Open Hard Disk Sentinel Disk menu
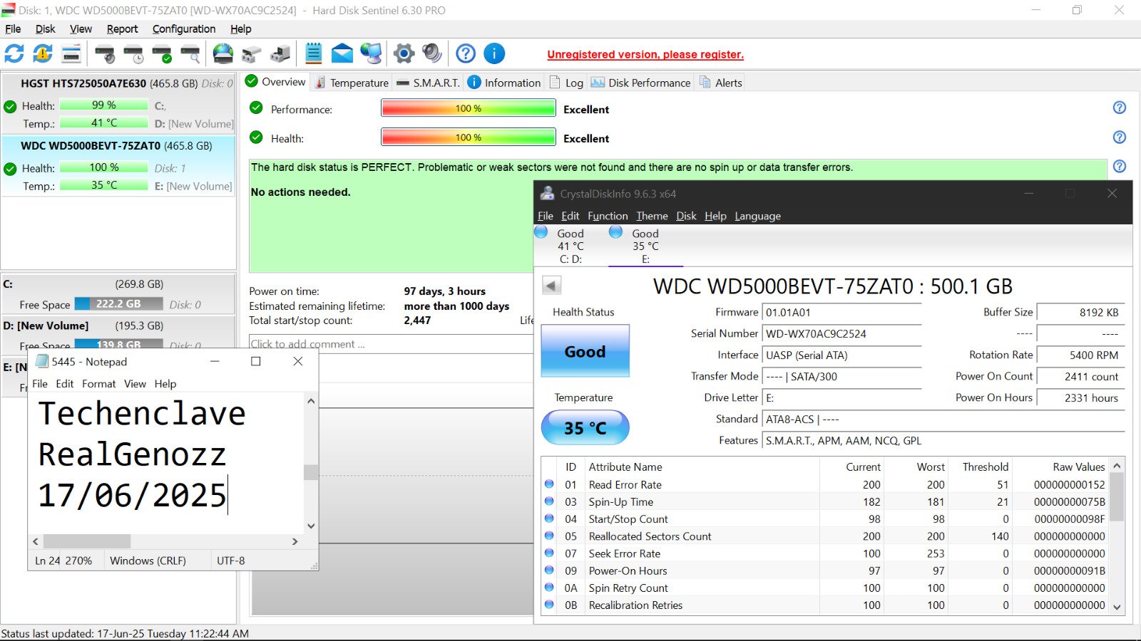Screen dimensions: 1141x641 point(45,29)
